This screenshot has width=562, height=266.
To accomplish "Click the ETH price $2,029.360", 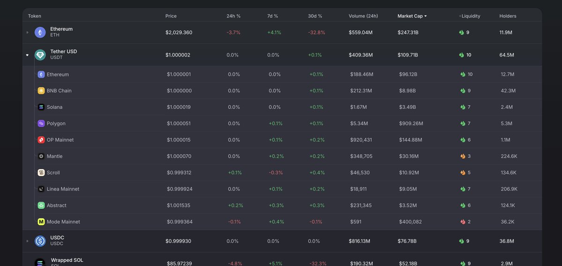I will click(178, 32).
